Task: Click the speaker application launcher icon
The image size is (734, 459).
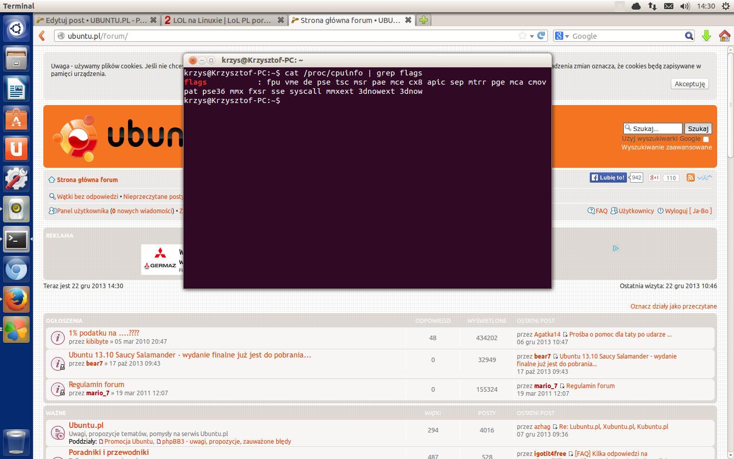Action: (16, 209)
